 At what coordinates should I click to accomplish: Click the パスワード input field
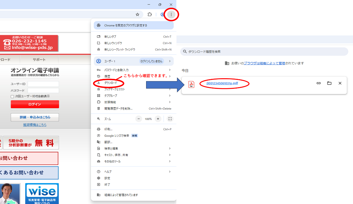43,90
